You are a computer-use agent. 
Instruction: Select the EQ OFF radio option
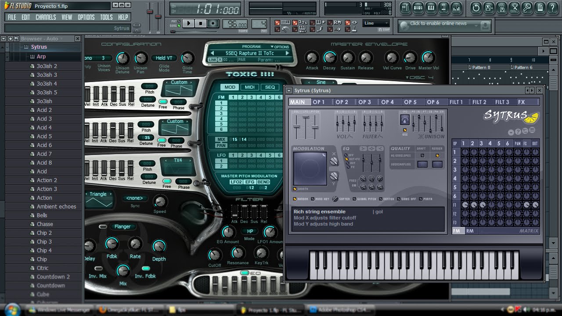346,155
